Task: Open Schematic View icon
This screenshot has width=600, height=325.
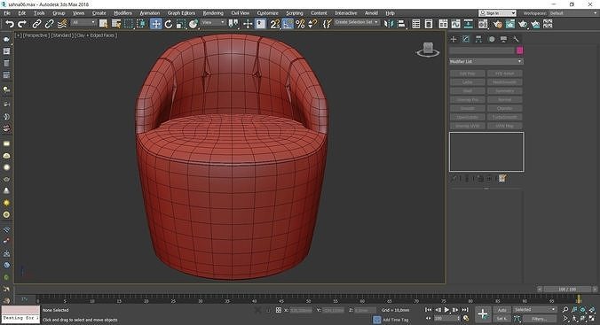Action: tap(469, 24)
